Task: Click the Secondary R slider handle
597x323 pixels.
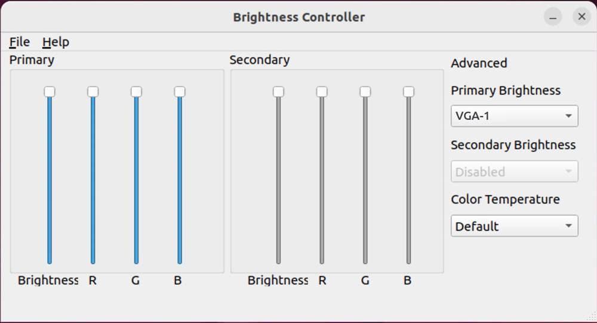Action: pos(322,91)
